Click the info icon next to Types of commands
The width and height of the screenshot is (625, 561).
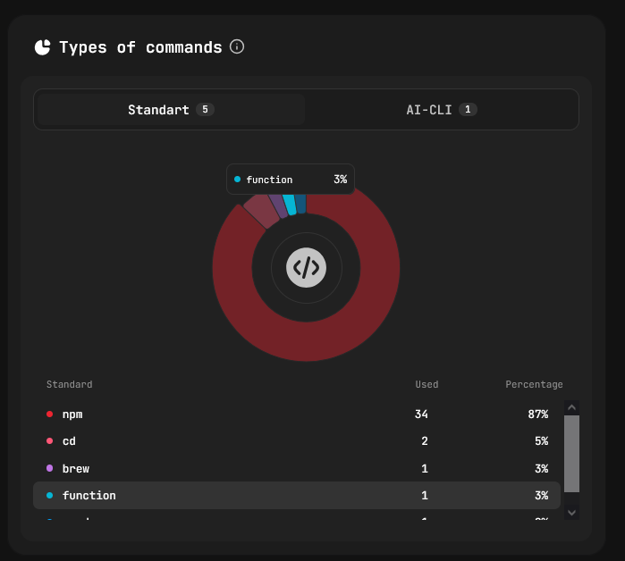pyautogui.click(x=237, y=46)
